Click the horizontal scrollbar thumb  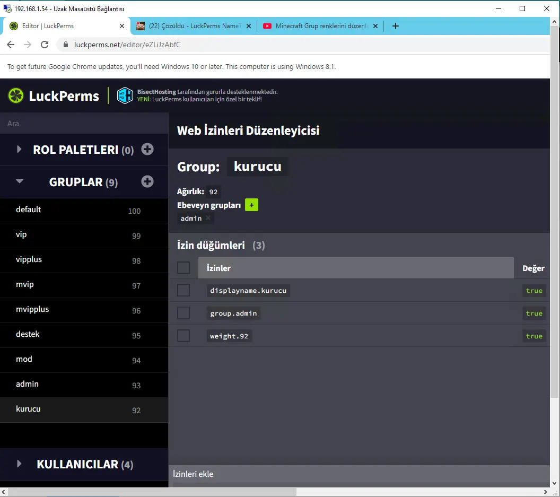(152, 492)
